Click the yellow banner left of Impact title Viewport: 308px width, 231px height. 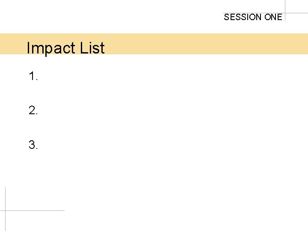(13, 44)
